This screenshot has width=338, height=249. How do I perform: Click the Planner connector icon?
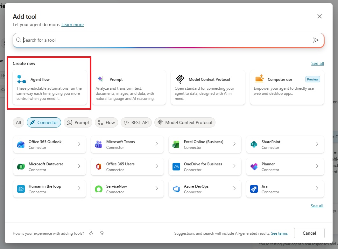[x=254, y=167]
